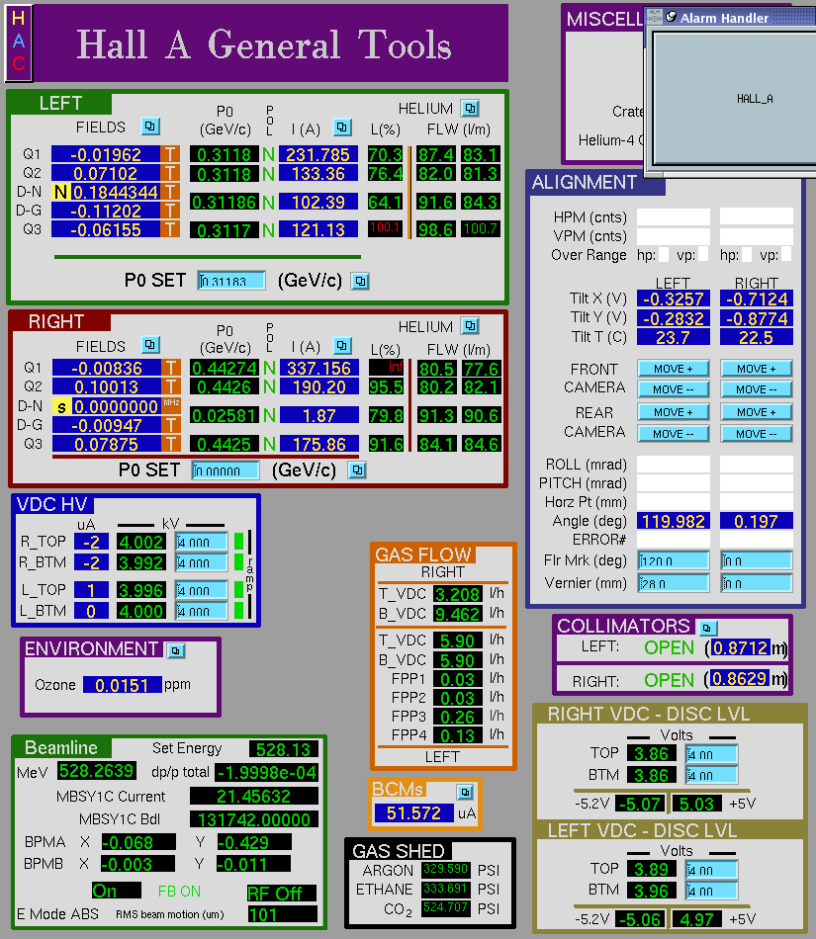Focus RIGHT Vernier (mm) input
Image resolution: width=816 pixels, height=939 pixels.
(x=757, y=583)
